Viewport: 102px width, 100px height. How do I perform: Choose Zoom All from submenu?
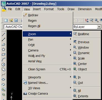coord(86,91)
